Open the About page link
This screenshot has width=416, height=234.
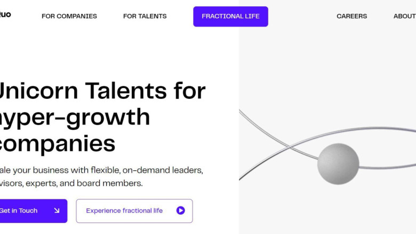tap(404, 16)
